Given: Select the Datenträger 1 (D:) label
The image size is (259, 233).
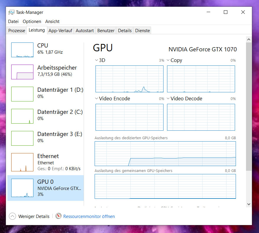Looking at the screenshot, I should (x=60, y=90).
